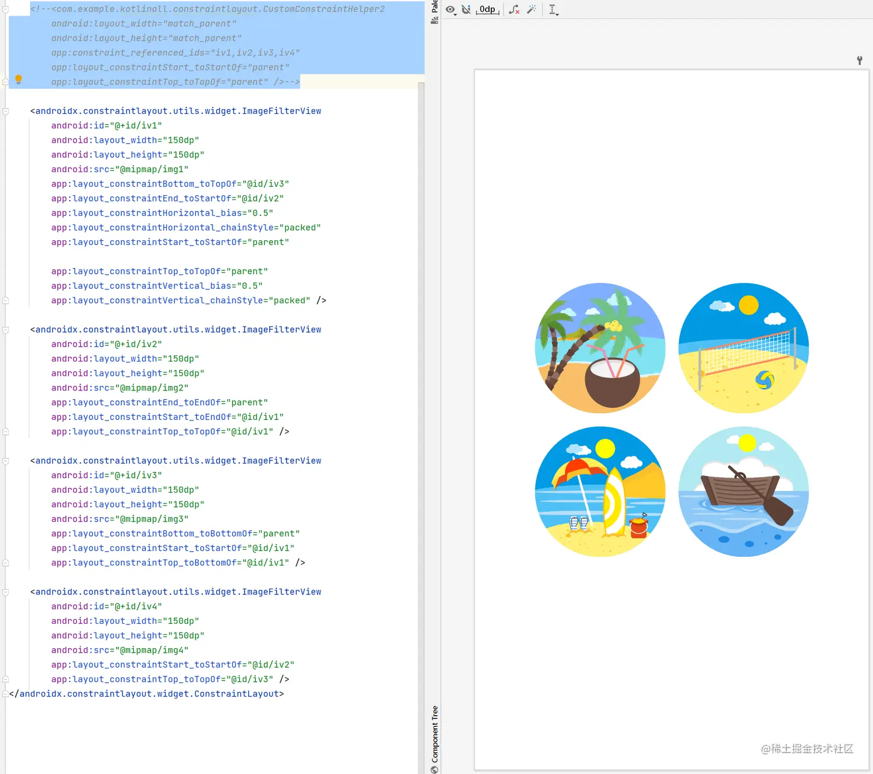873x774 pixels.
Task: Click layout_constraintHorizontal_chainStyle="packed" line
Action: pyautogui.click(x=186, y=228)
